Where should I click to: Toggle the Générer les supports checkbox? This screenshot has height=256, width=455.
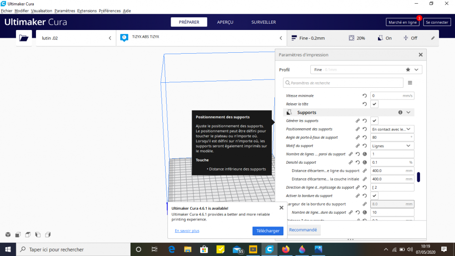(374, 121)
